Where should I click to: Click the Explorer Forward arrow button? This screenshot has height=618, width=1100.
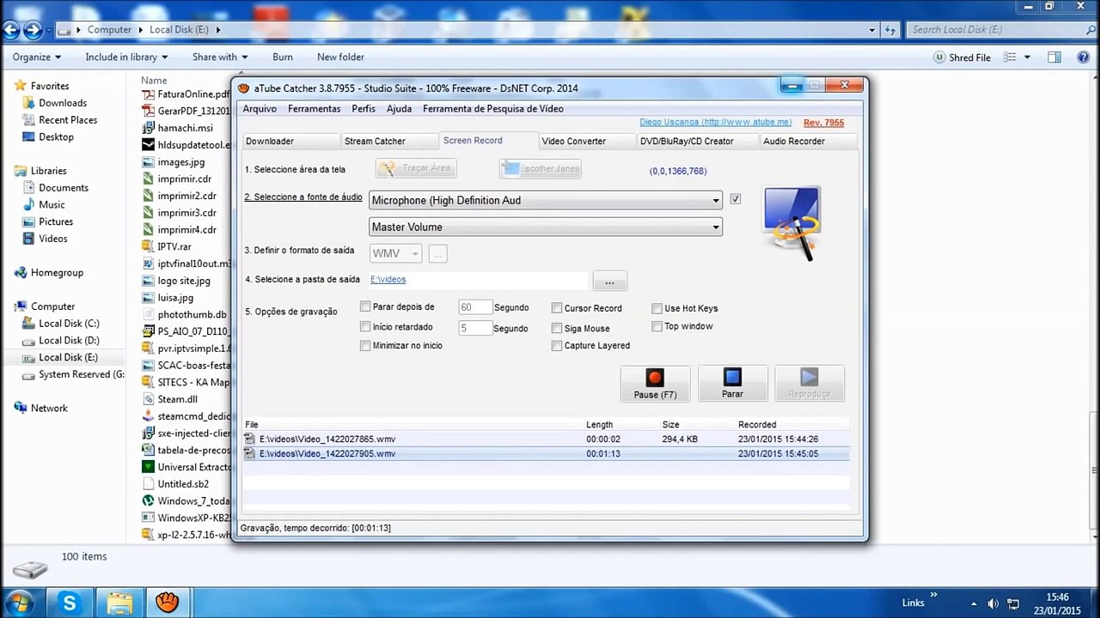pyautogui.click(x=33, y=30)
